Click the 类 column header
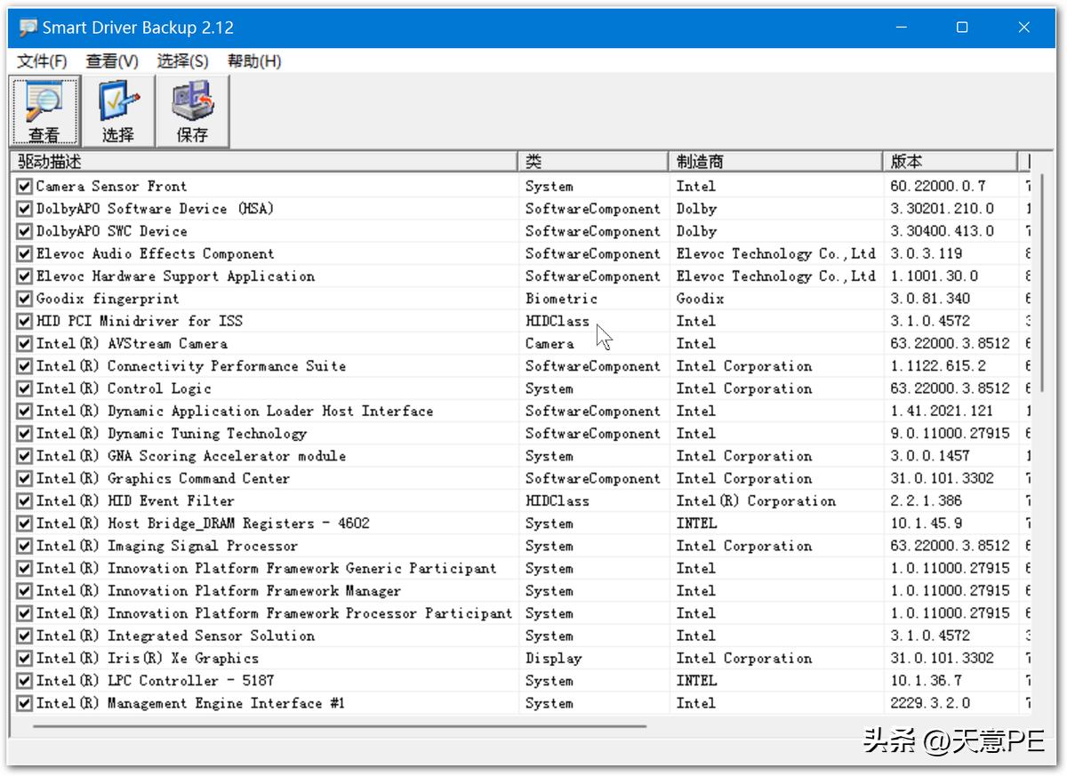The image size is (1067, 776). [x=592, y=162]
